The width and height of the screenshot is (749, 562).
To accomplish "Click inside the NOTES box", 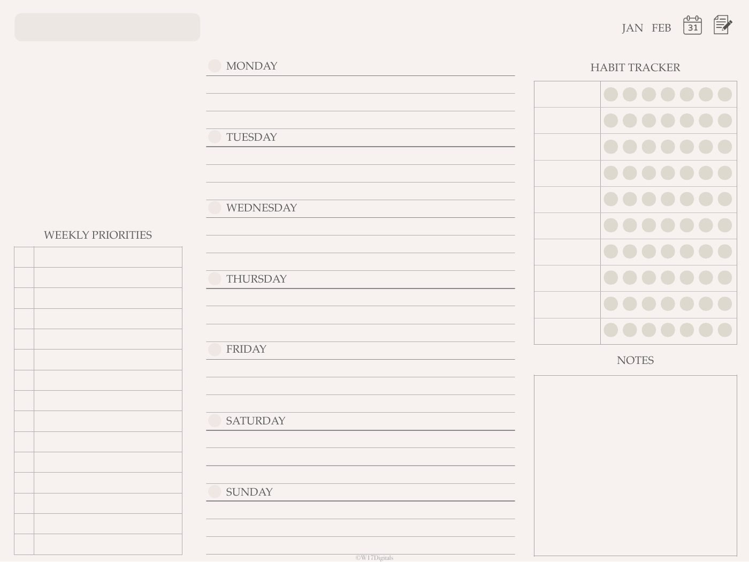I will [635, 466].
